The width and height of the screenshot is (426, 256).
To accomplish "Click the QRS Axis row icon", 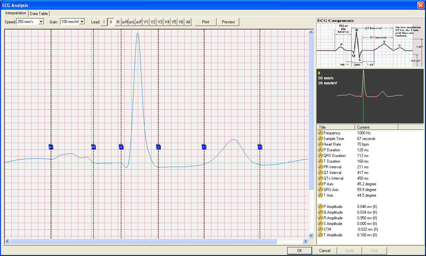I will [320, 190].
